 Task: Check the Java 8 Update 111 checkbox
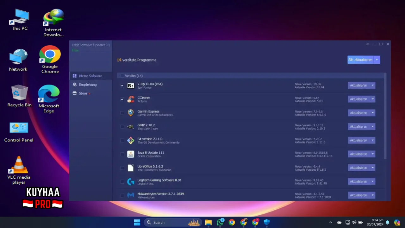point(122,154)
